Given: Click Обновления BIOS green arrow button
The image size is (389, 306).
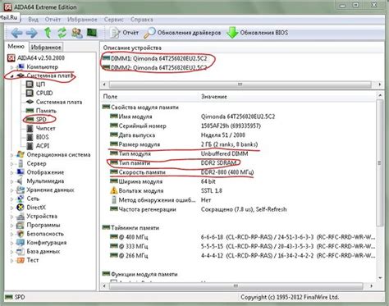Looking at the screenshot, I should [258, 33].
